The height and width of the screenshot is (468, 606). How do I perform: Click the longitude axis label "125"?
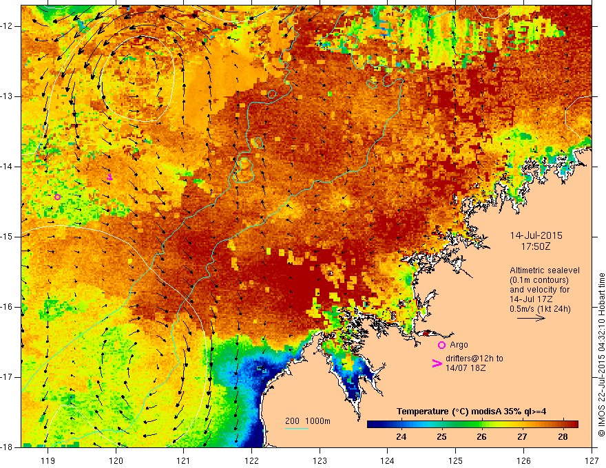pyautogui.click(x=456, y=460)
